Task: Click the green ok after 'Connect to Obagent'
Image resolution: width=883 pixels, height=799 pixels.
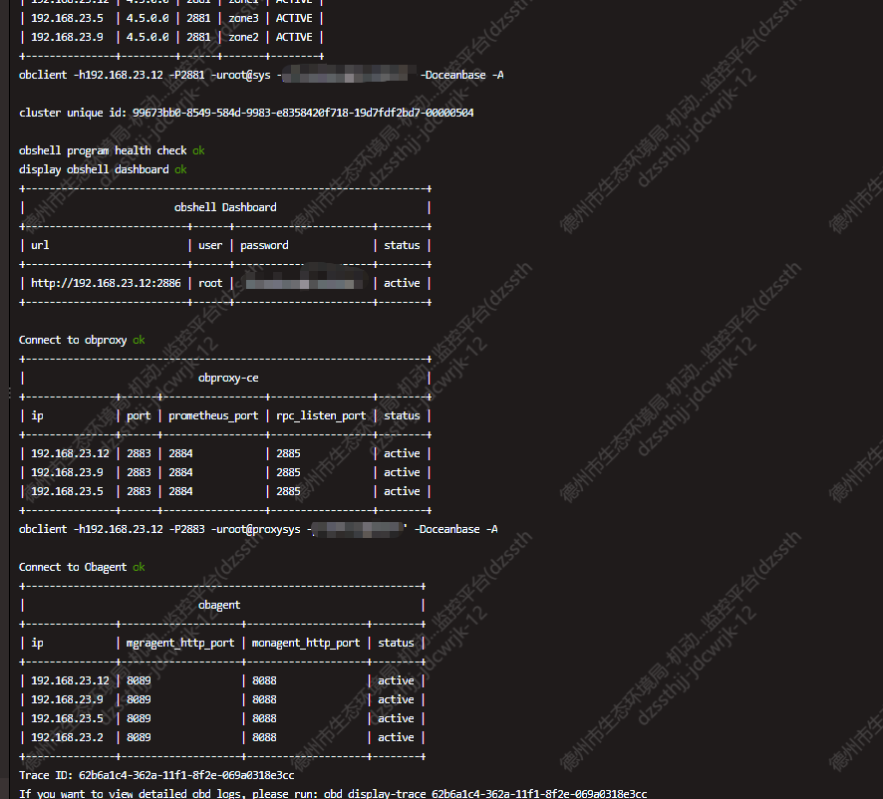Action: click(x=139, y=567)
